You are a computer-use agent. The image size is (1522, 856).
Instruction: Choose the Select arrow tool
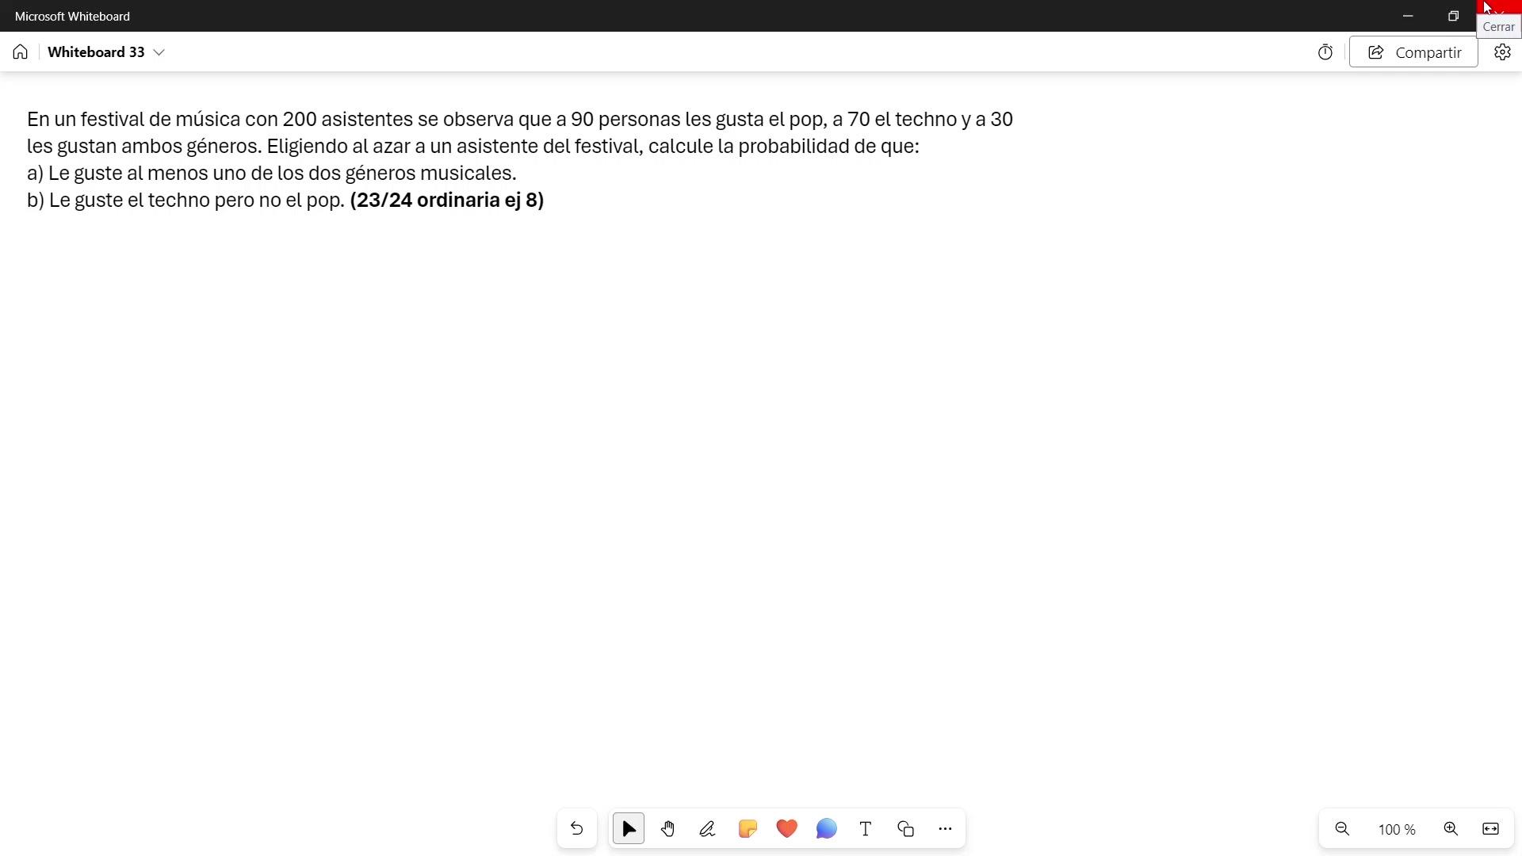pyautogui.click(x=629, y=829)
